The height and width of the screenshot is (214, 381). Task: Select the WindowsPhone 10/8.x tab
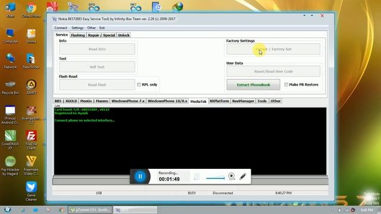click(167, 101)
